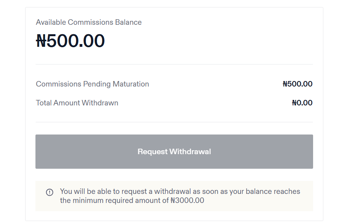Click the word "Total" in the withdrawn row
Viewport: 345px width, 223px height.
pyautogui.click(x=44, y=103)
